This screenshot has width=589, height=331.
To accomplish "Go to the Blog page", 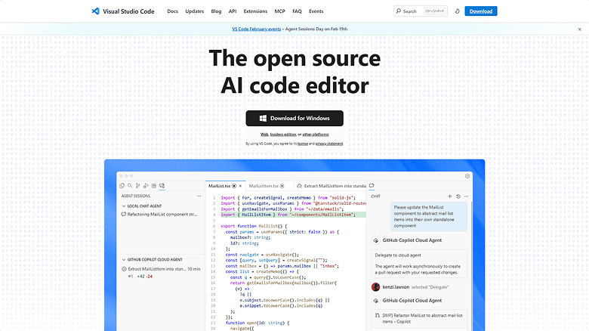I will 217,11.
